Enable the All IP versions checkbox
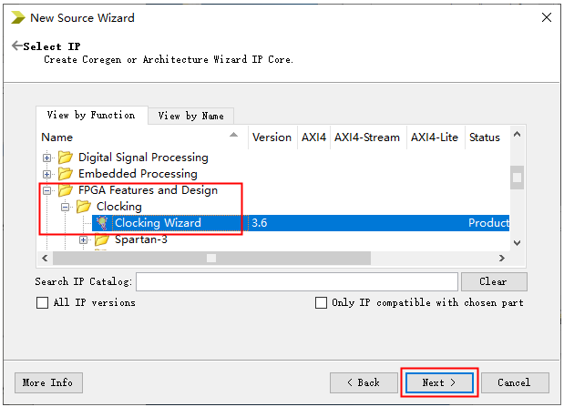 42,302
